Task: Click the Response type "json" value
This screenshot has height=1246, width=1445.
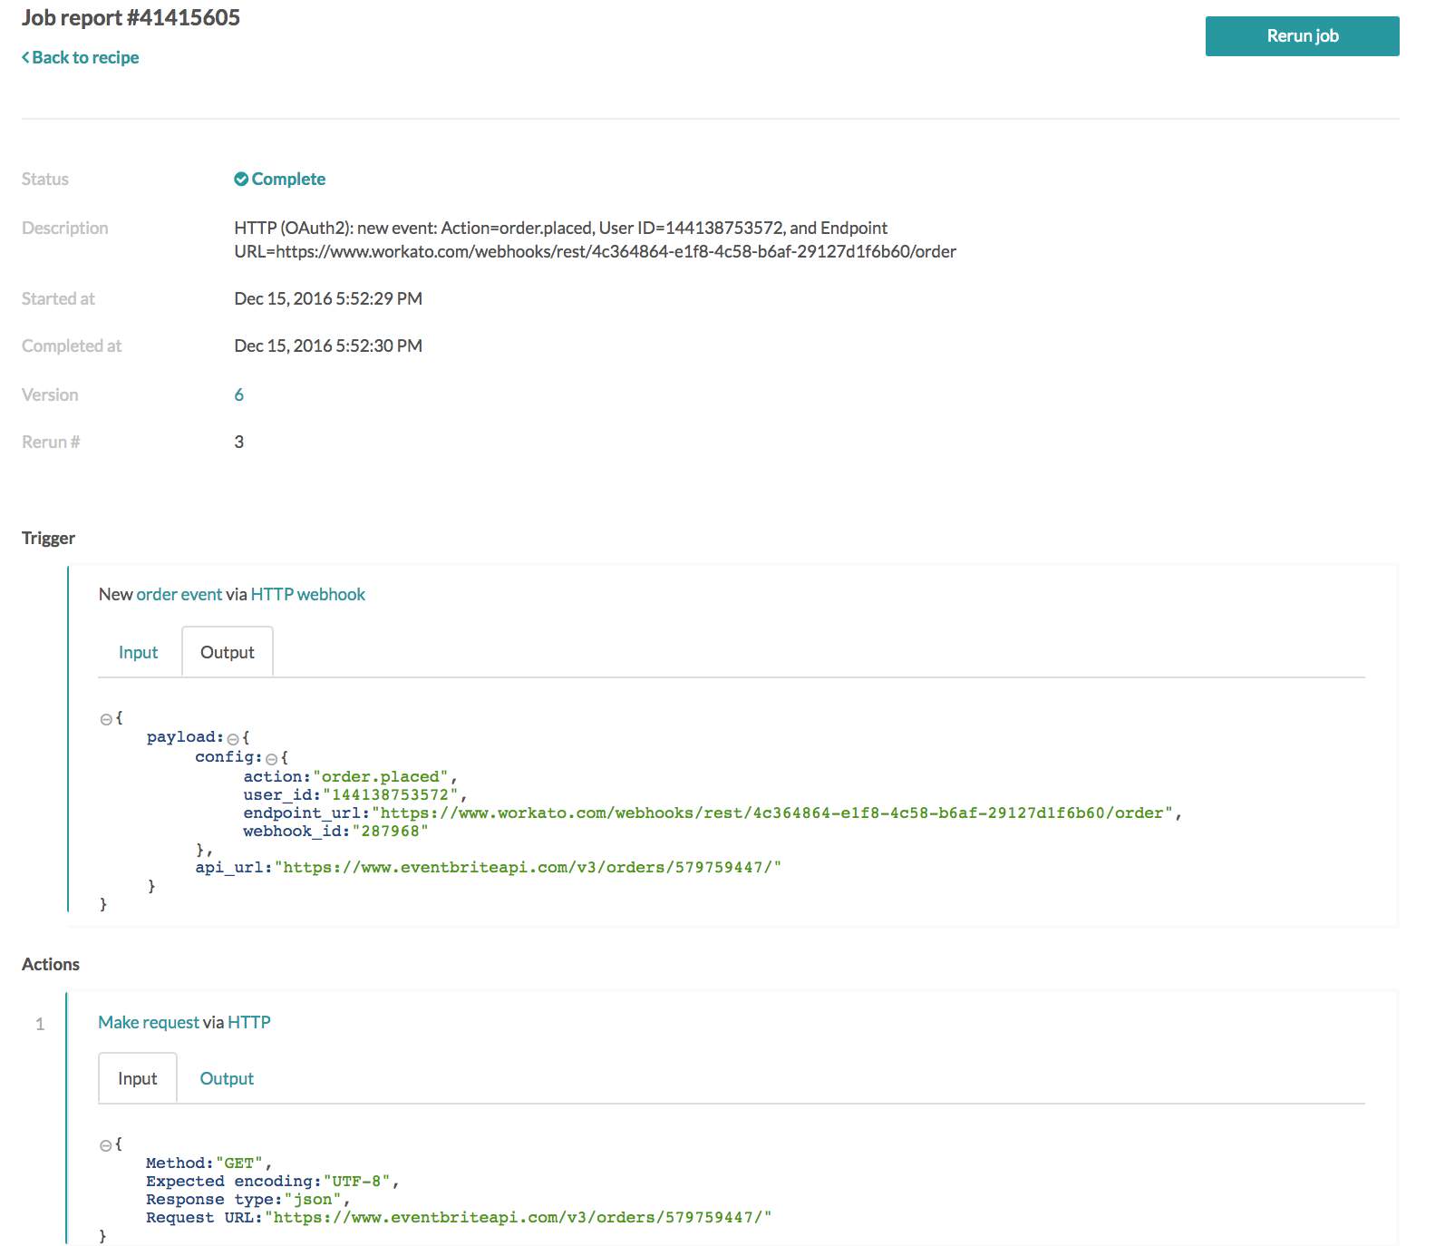Action: pos(313,1199)
